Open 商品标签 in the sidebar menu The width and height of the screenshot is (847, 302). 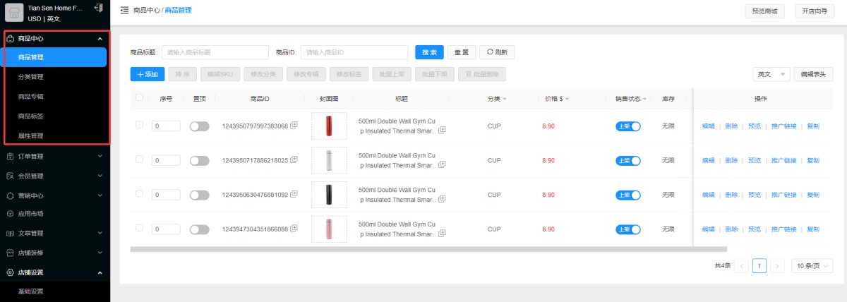click(x=30, y=116)
